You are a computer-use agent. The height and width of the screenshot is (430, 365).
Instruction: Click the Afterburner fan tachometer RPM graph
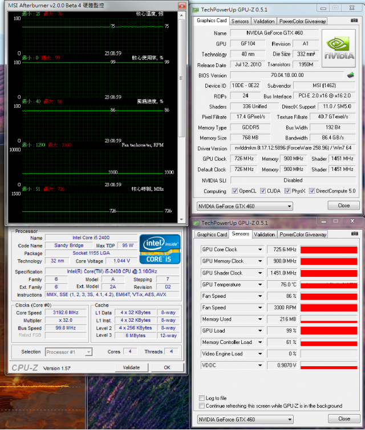point(92,167)
